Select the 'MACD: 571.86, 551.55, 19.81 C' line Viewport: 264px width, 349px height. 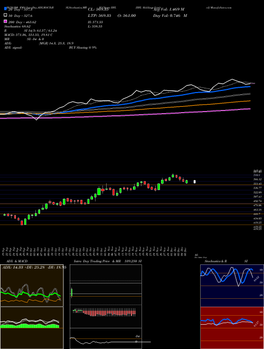29,35
